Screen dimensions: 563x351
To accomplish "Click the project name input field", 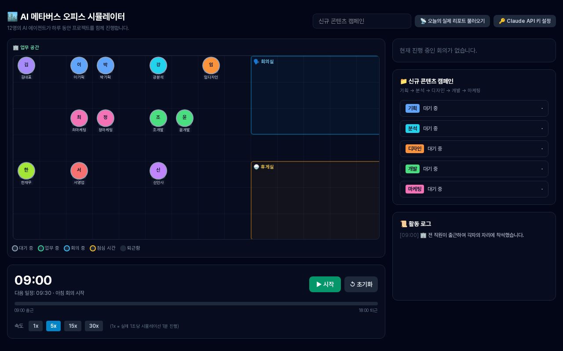I will 362,21.
